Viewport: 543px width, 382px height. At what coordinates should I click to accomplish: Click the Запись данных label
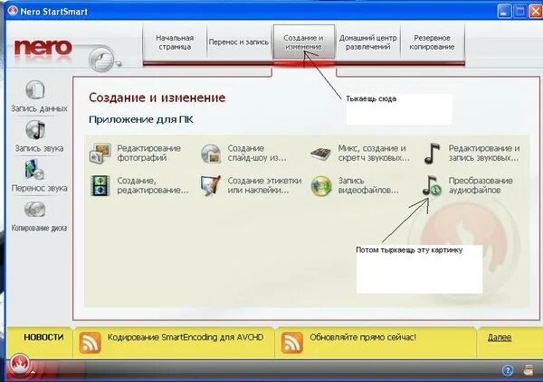tap(39, 108)
